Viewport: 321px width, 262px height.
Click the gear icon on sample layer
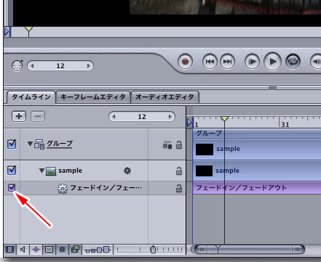click(127, 171)
